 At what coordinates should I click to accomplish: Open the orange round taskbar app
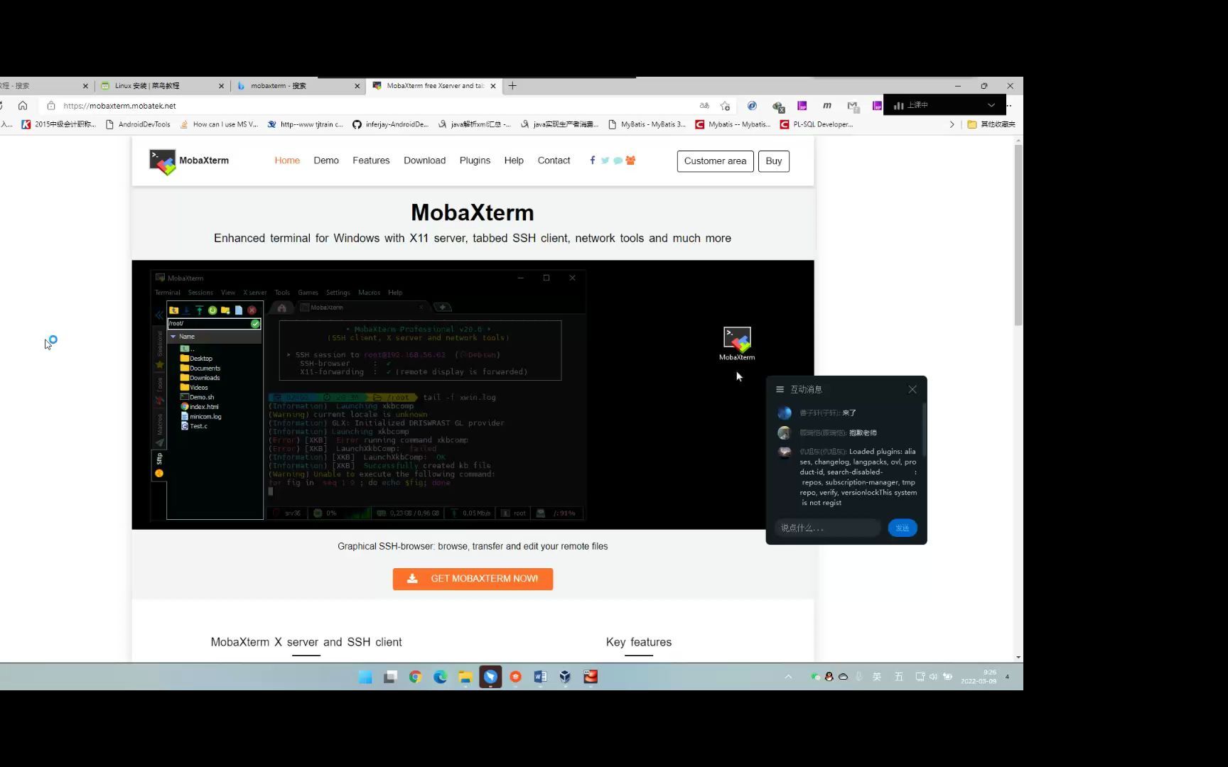[515, 677]
